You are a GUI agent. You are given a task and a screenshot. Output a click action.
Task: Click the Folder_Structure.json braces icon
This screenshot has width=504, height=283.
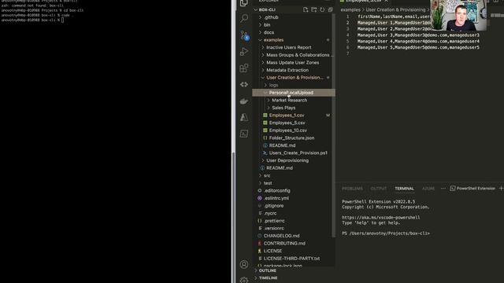(x=265, y=138)
